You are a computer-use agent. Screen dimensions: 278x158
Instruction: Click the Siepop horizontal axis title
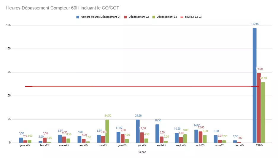(x=142, y=152)
